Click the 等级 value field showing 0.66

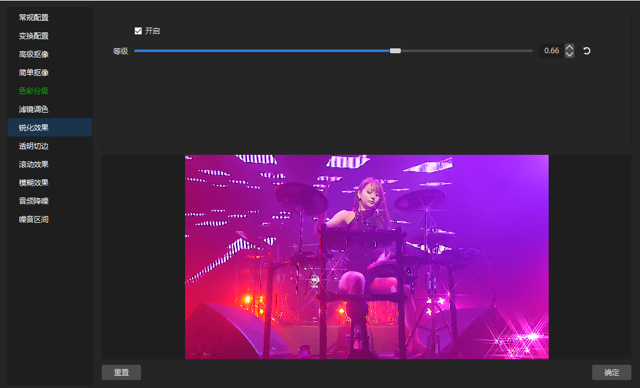pos(552,51)
